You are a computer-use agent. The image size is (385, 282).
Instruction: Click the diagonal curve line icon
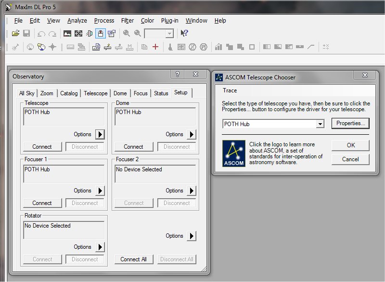pos(311,47)
